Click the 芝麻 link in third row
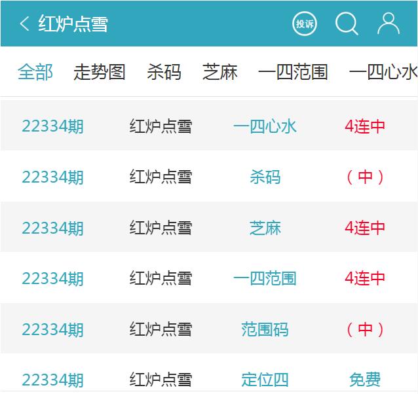This screenshot has width=418, height=394. click(265, 228)
